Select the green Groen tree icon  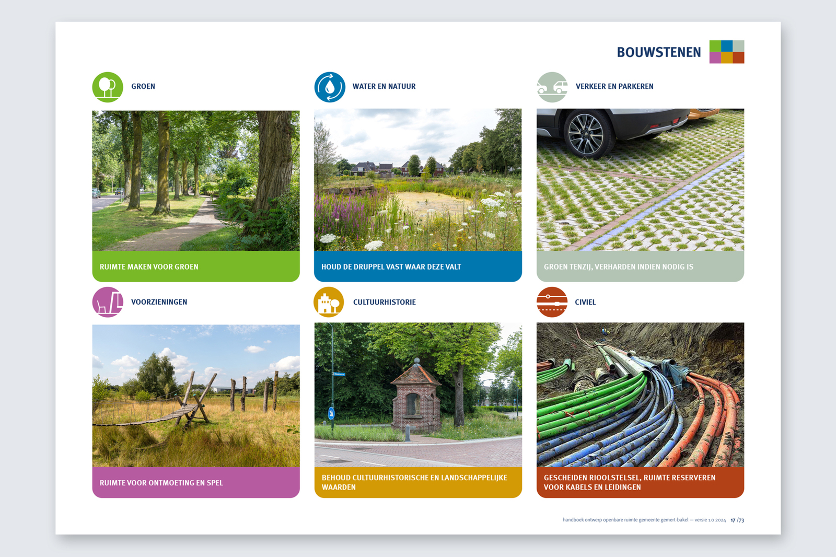[x=108, y=86]
